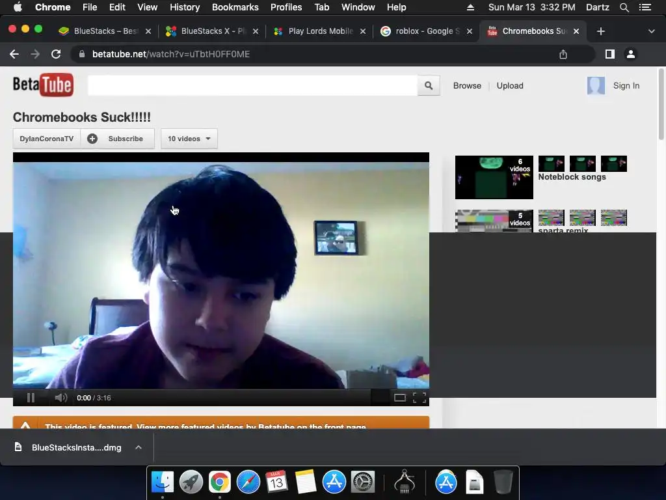The width and height of the screenshot is (666, 500).
Task: Open Control Center list icon in menu bar
Action: tap(645, 7)
